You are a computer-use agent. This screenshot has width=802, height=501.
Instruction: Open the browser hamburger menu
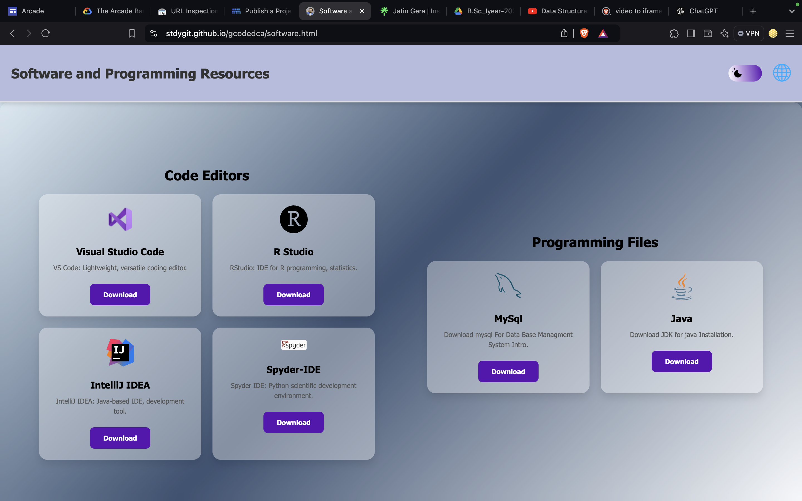(x=790, y=33)
